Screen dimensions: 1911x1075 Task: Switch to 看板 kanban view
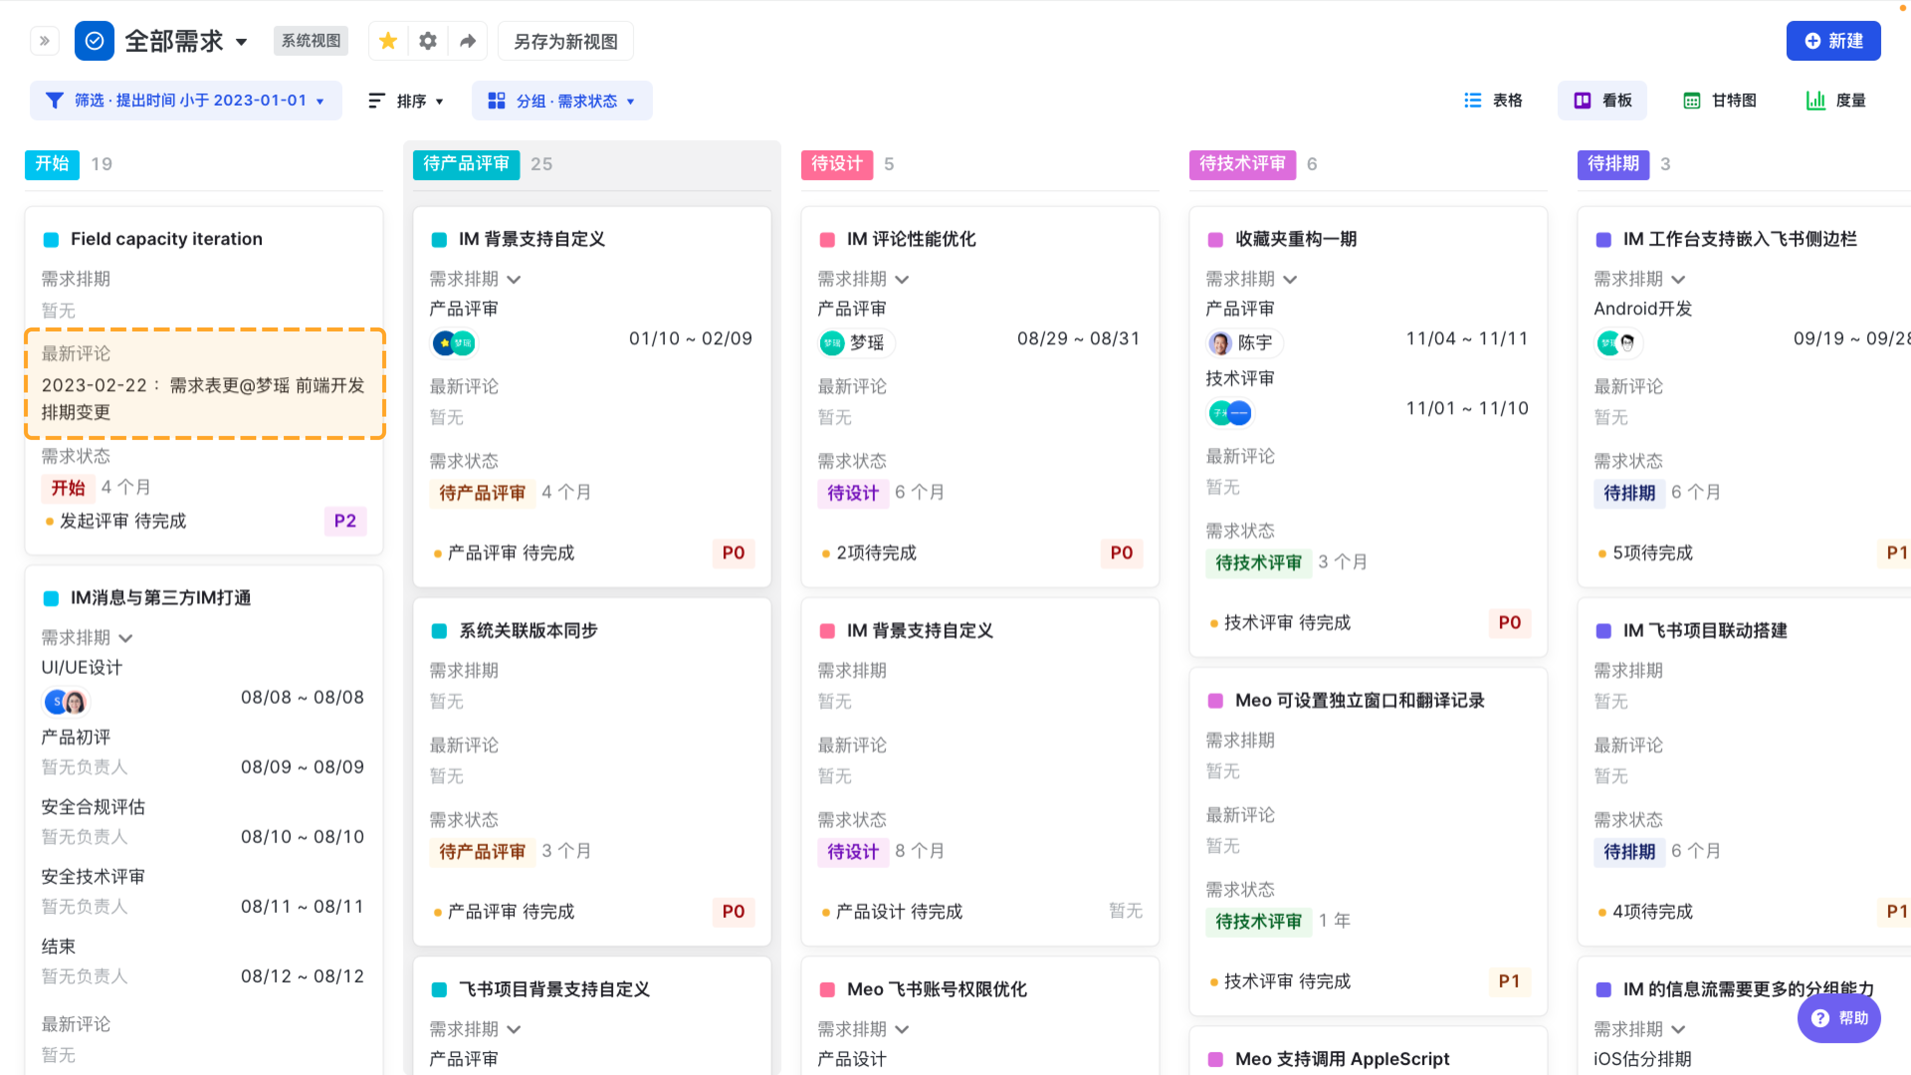coord(1602,100)
